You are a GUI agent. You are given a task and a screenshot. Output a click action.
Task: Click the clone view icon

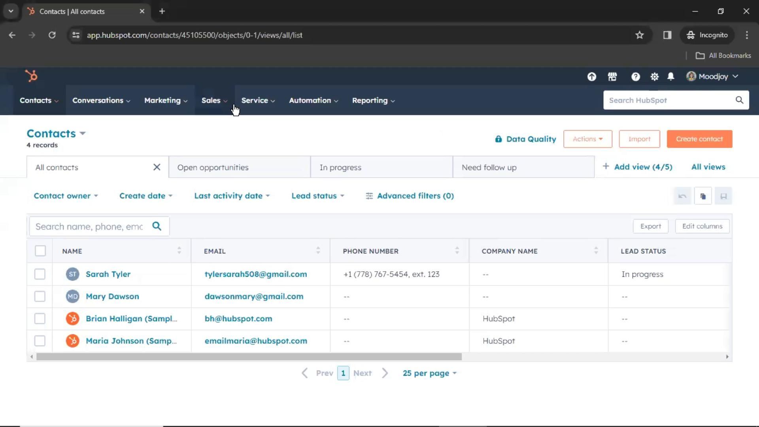703,196
